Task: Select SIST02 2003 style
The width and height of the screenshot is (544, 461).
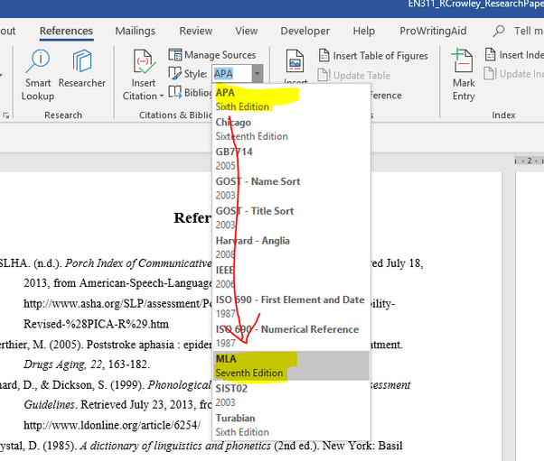Action: click(x=291, y=395)
